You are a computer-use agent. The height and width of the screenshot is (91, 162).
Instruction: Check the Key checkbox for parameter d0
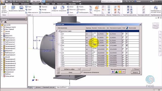[x=123, y=34]
